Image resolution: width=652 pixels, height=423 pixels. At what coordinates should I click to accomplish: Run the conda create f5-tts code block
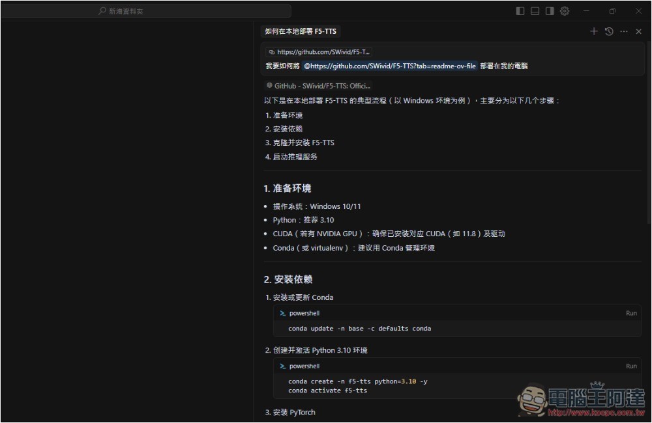(631, 366)
